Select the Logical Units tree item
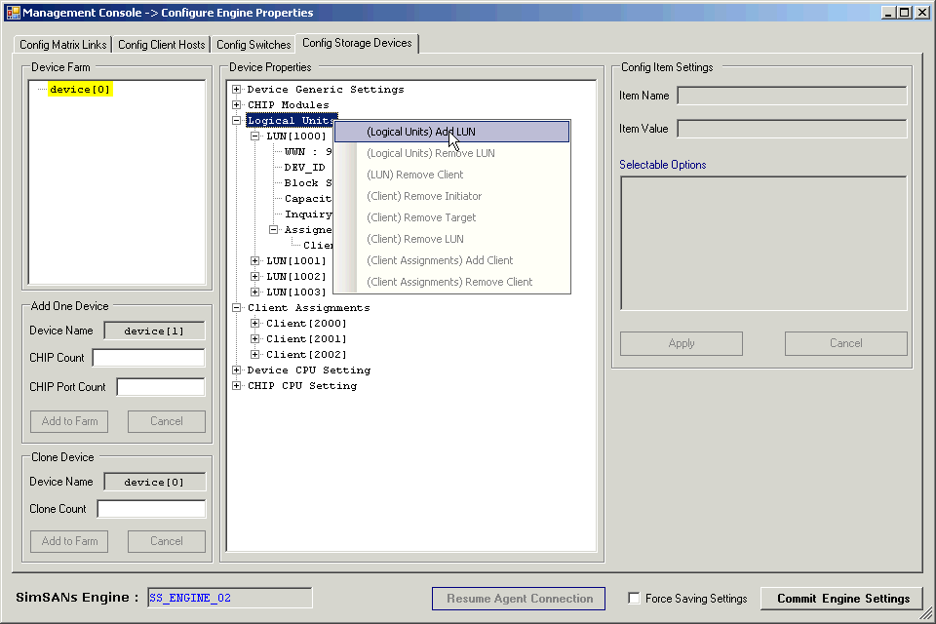 click(x=292, y=120)
